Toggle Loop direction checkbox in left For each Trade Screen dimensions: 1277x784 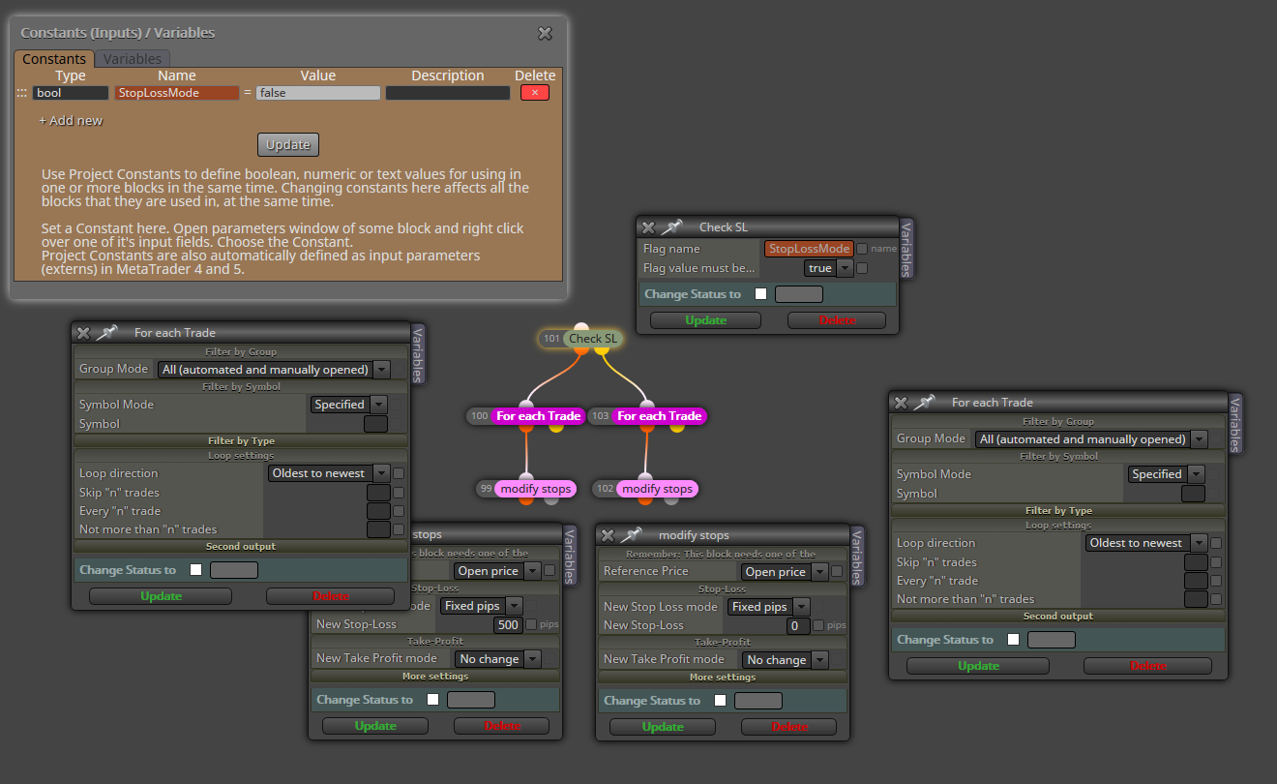(399, 473)
